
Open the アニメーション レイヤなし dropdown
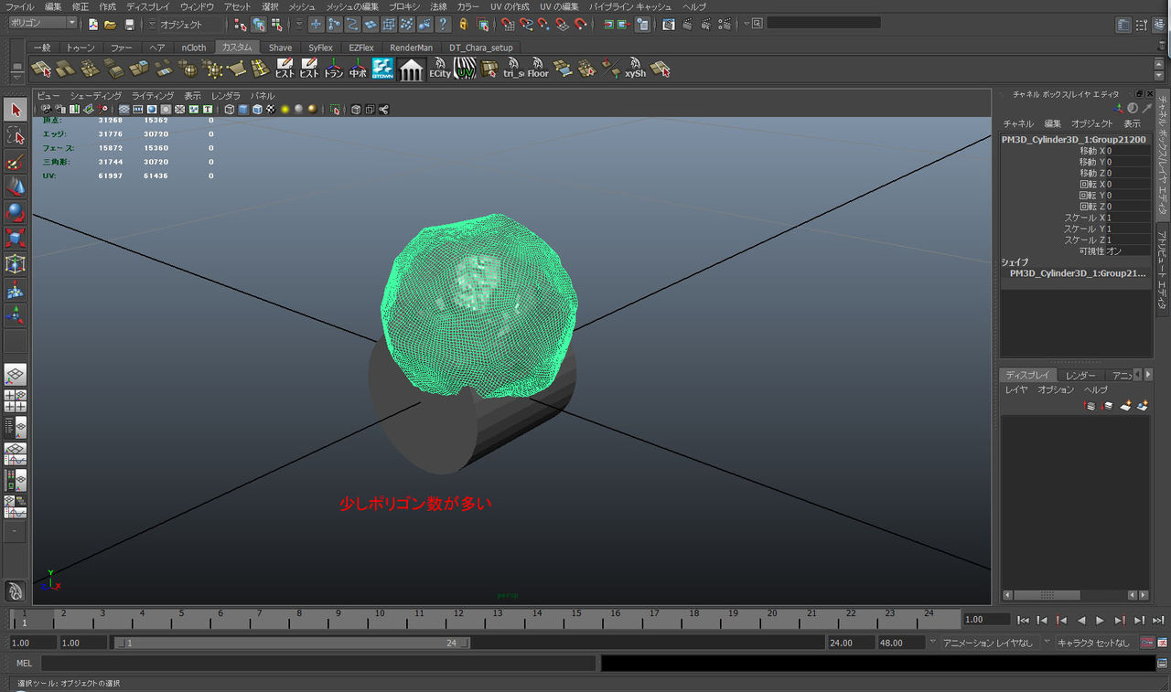pos(990,643)
